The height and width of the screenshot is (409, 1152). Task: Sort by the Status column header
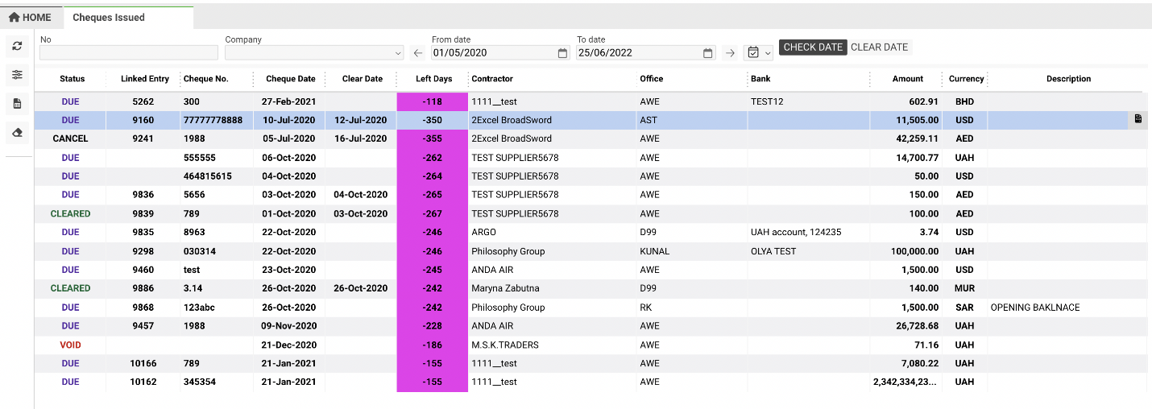[x=72, y=79]
